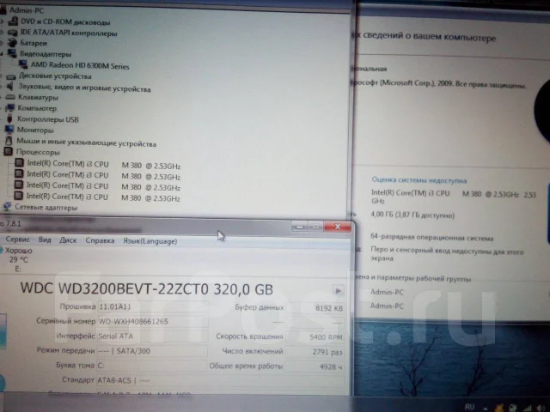Select the Дисковые устройства tree item
The height and width of the screenshot is (412, 550).
pos(55,76)
